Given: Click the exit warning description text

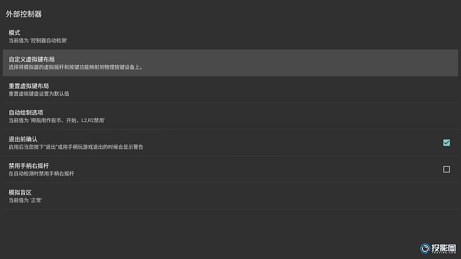Looking at the screenshot, I should coord(76,147).
